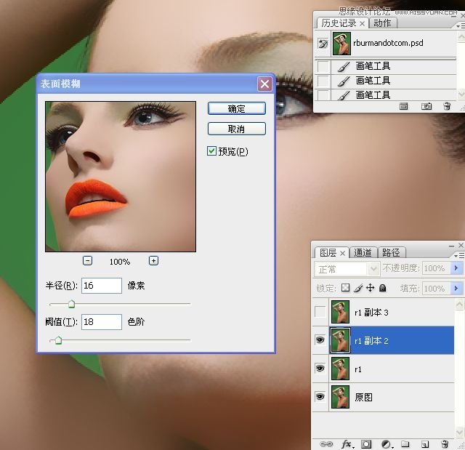Click link layers icon in Layers panel

(x=326, y=444)
